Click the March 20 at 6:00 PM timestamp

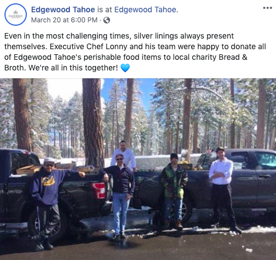click(64, 20)
